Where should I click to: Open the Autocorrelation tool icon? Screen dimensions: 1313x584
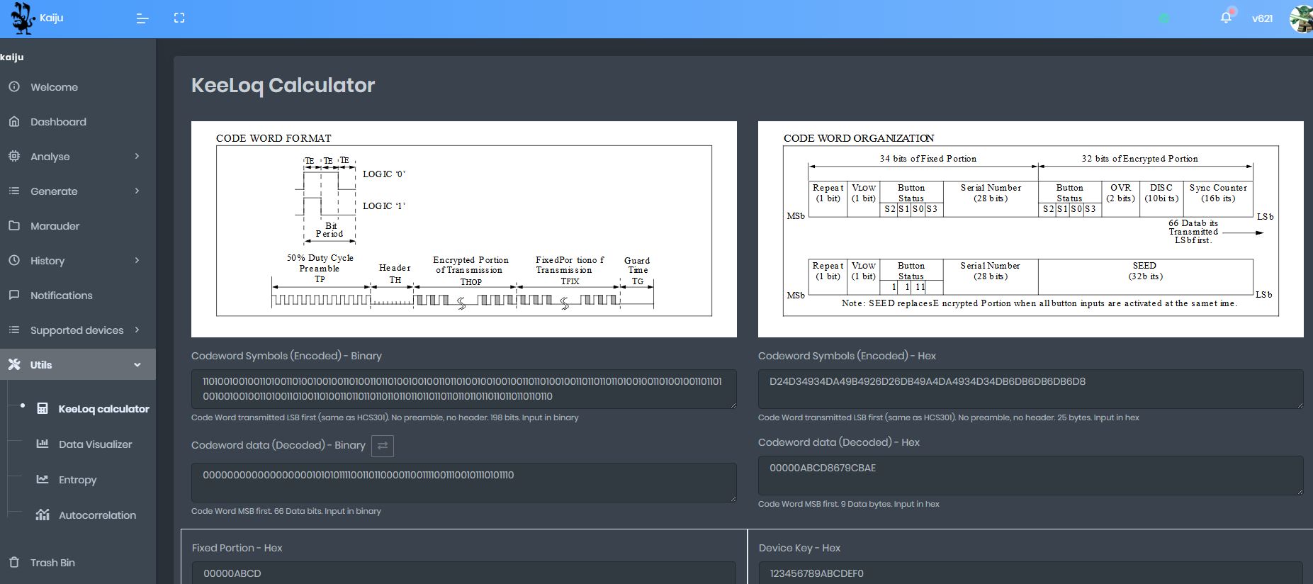pos(43,515)
